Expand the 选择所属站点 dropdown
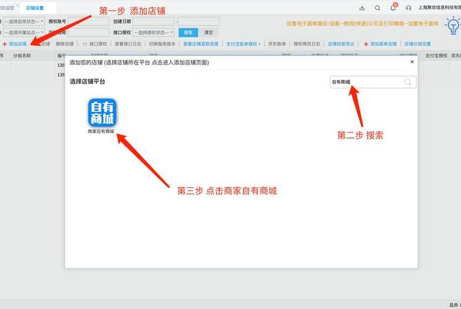Screen dimensions: 461x309 (24, 32)
